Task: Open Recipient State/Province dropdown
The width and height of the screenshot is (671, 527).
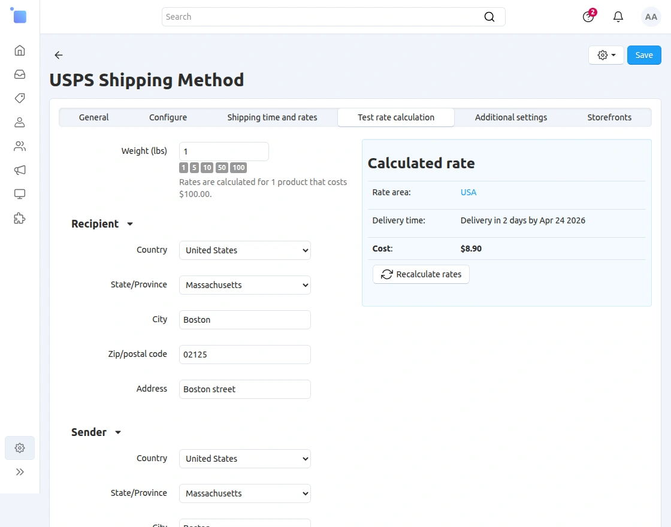Action: click(x=245, y=285)
